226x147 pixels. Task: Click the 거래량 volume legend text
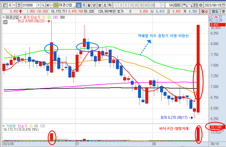tap(11, 126)
